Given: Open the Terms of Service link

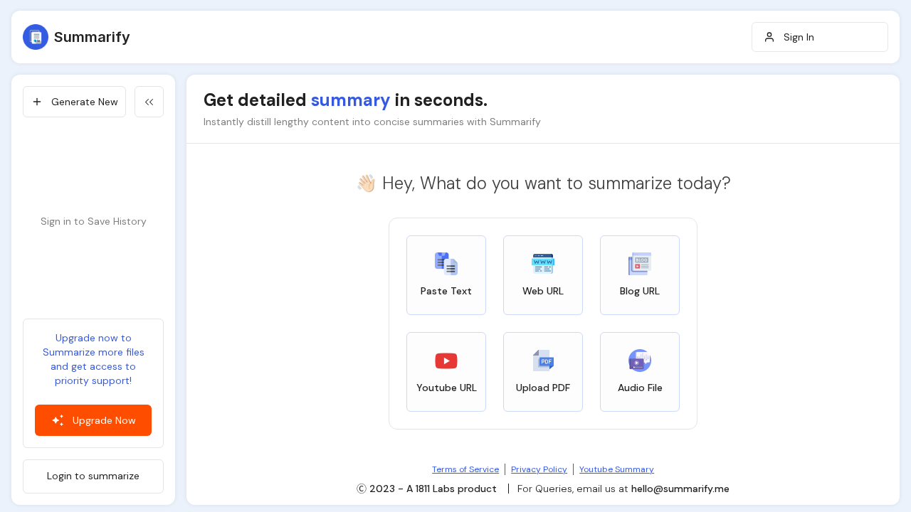Looking at the screenshot, I should [x=465, y=469].
